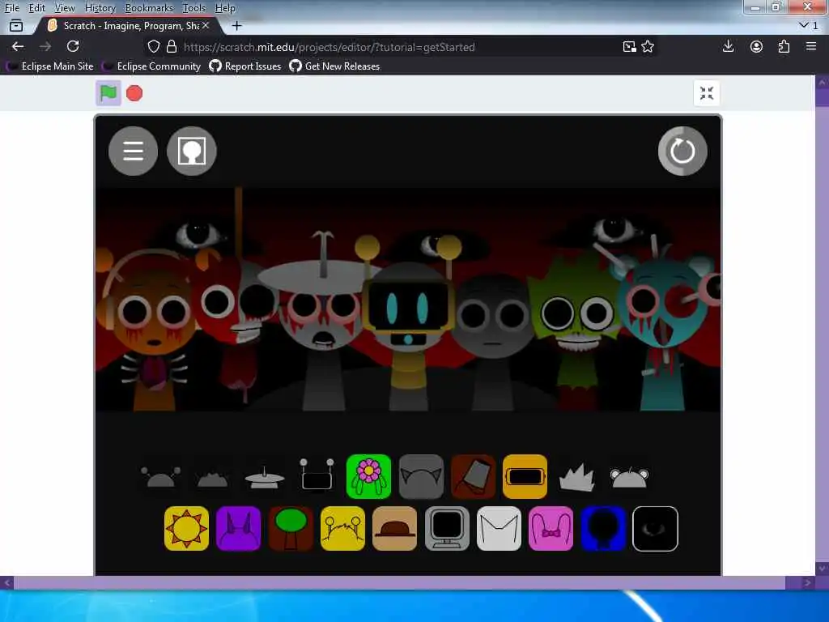Bookmark this page with the star icon

(x=648, y=46)
